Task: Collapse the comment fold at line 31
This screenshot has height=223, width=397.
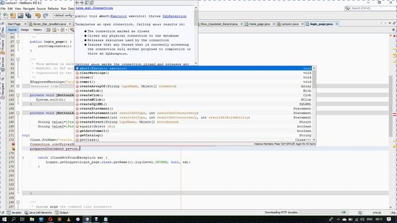Action: pyautogui.click(x=18, y=59)
